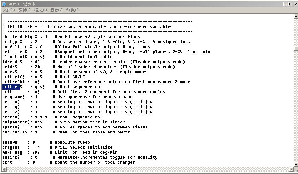Click the horizontal scrollbar left arrow
This screenshot has height=174, width=298.
tap(4, 169)
